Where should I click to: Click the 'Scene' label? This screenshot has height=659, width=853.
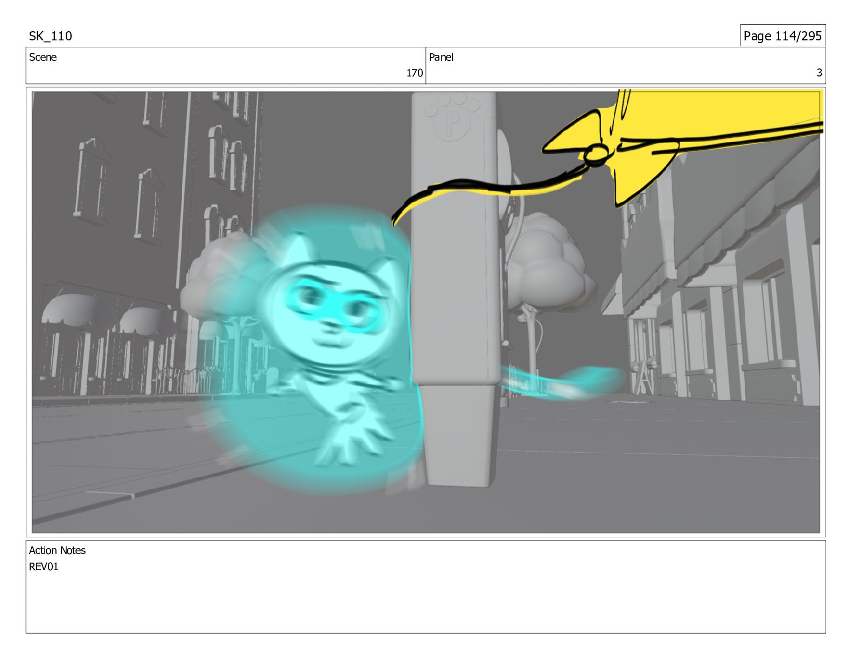click(43, 57)
